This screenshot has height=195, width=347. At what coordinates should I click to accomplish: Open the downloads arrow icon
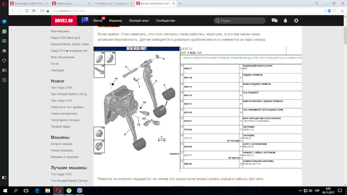(x=342, y=11)
